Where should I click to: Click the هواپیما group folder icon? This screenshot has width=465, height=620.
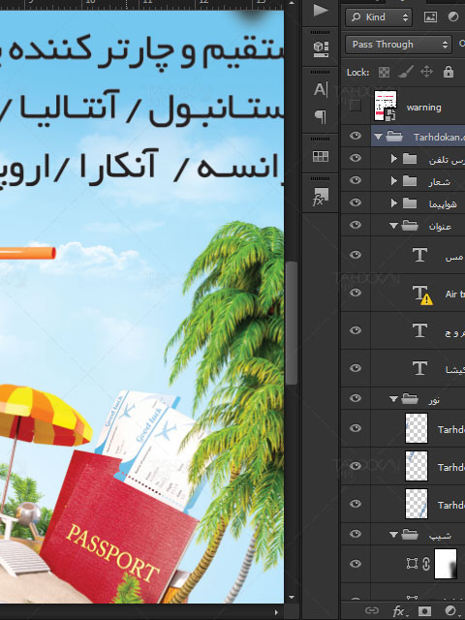tap(410, 202)
